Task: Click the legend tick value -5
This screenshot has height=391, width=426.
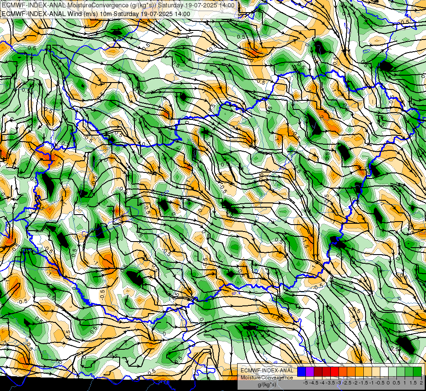Action: point(305,383)
